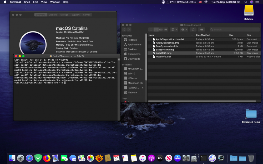Click Wi-Fi status icon in menu bar
263x164 pixels.
point(206,2)
